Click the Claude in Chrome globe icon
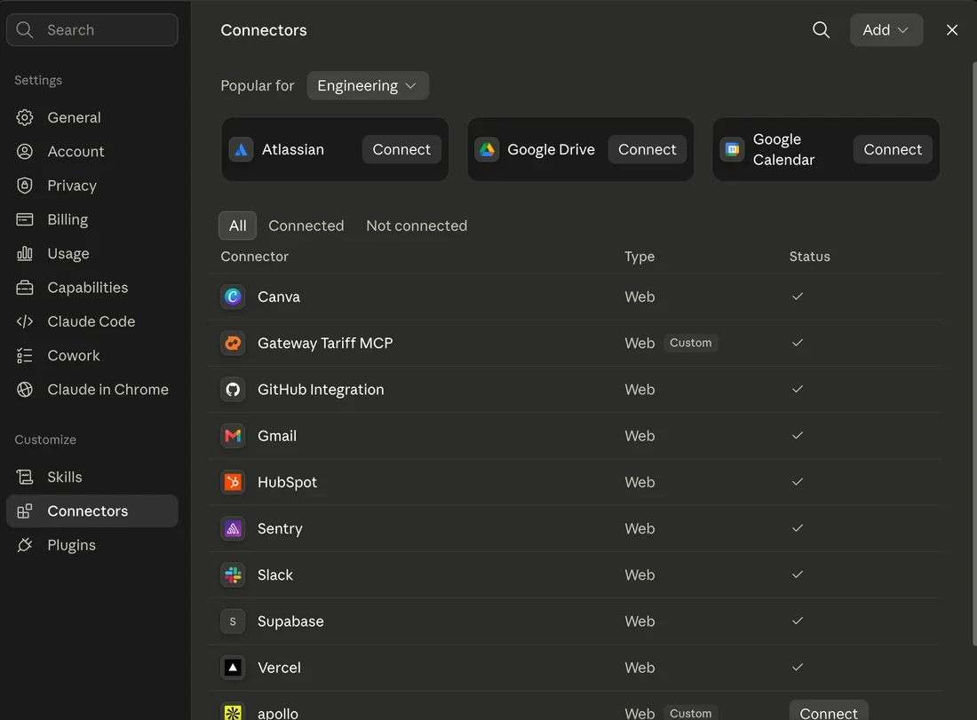This screenshot has width=977, height=720. tap(24, 389)
